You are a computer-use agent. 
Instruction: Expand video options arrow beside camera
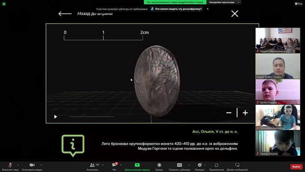point(41,165)
